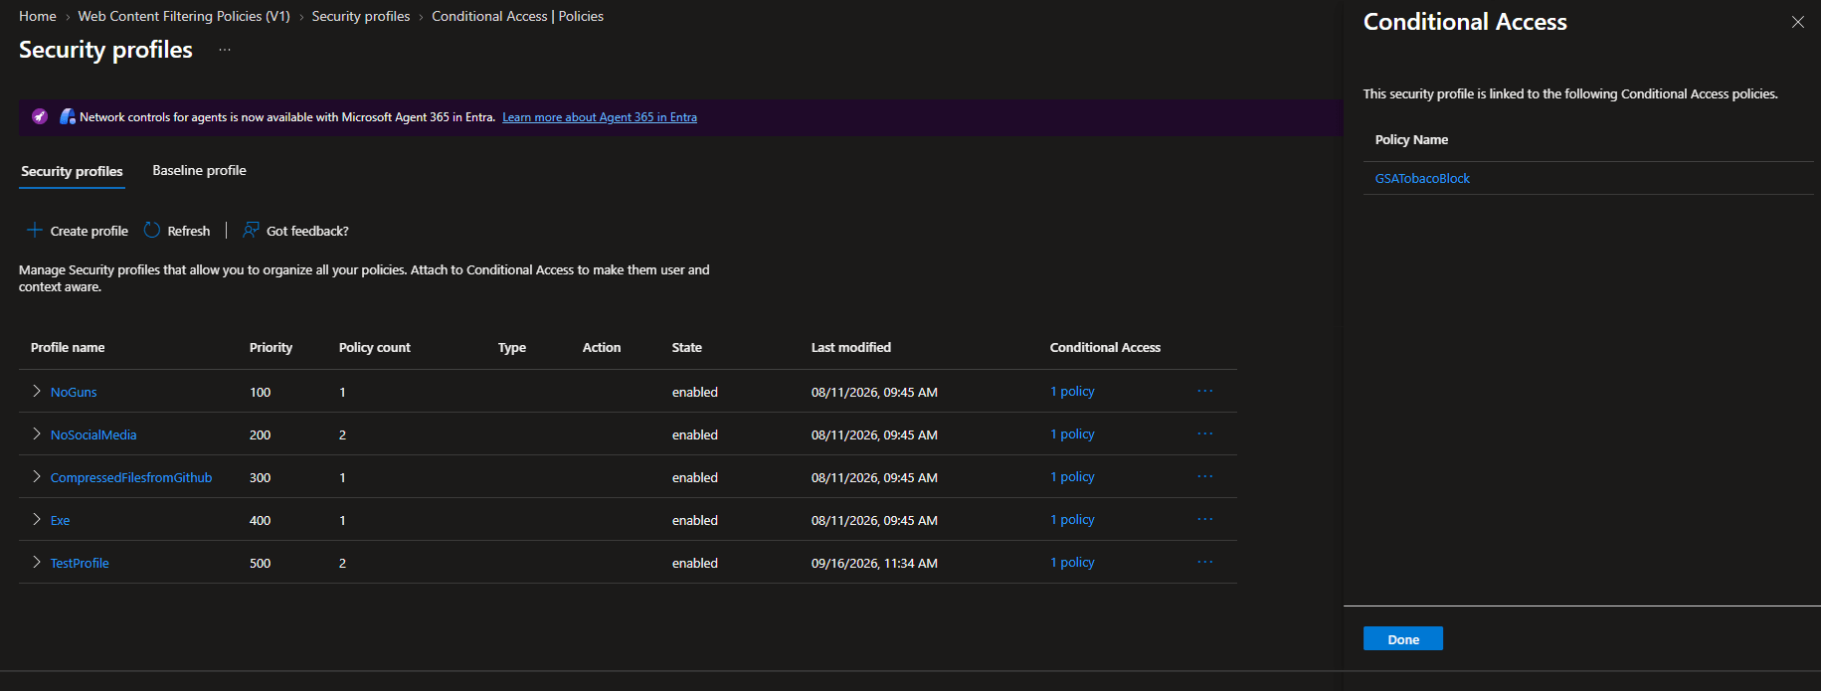
Task: Switch to the Baseline profile tab
Action: (x=199, y=171)
